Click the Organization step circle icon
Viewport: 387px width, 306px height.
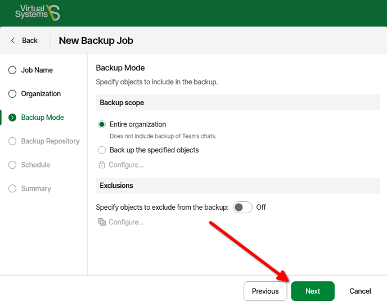click(12, 94)
